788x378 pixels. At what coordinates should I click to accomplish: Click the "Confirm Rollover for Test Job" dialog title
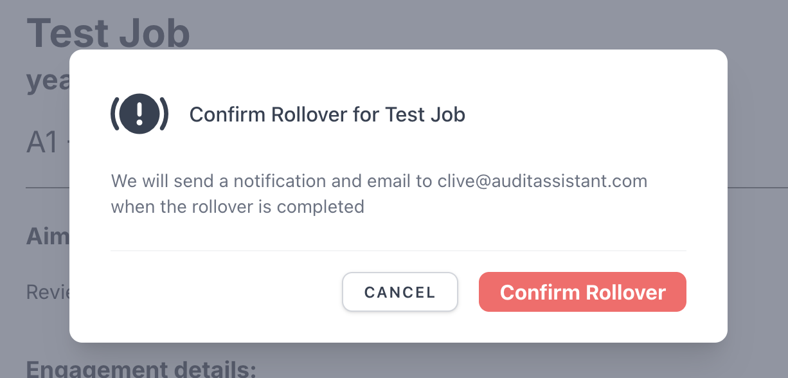[327, 114]
